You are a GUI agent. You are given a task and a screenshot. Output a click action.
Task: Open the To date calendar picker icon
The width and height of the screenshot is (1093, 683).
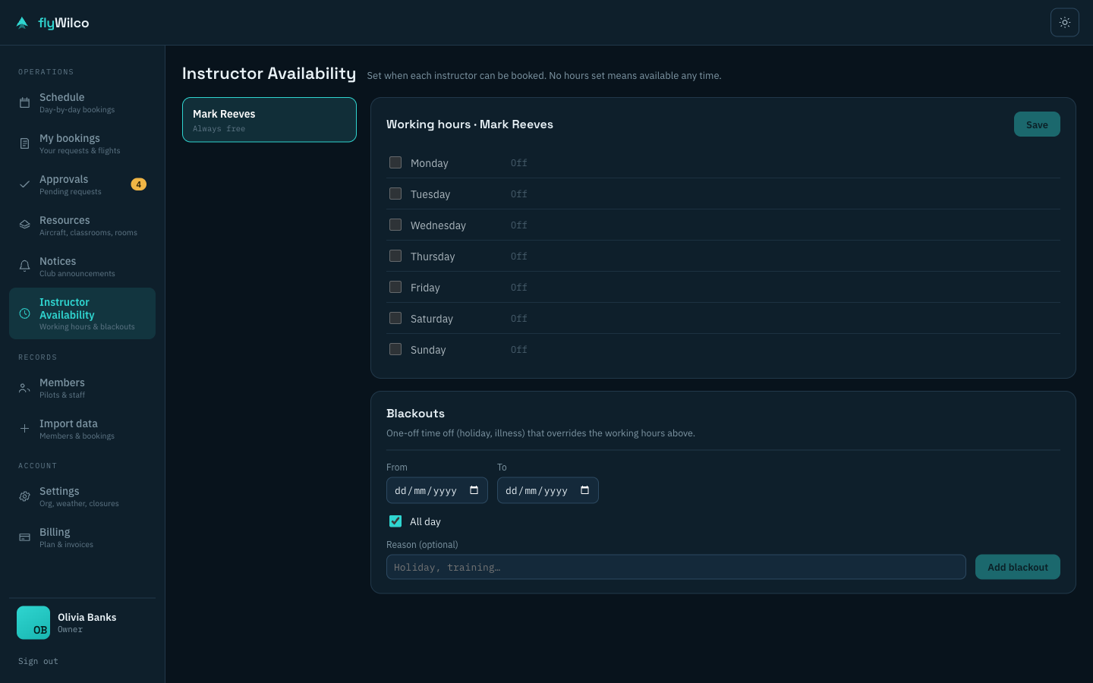click(585, 490)
